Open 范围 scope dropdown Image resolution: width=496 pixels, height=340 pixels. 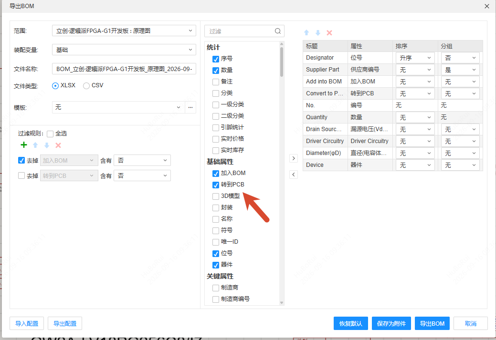124,31
